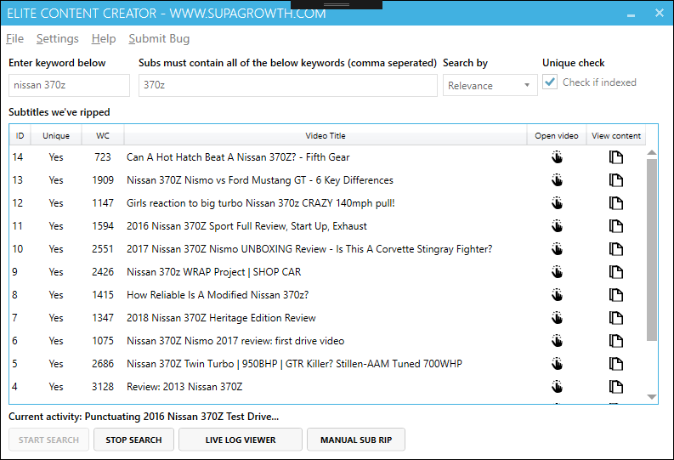The height and width of the screenshot is (460, 674).
Task: Open video for Nismo vs Ford Mustang GT
Action: point(557,180)
